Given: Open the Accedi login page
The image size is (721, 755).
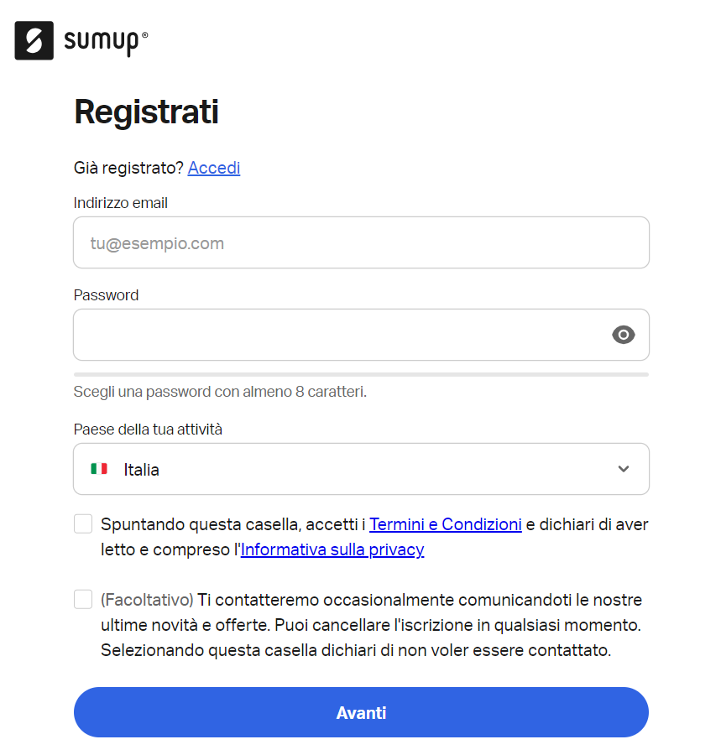Looking at the screenshot, I should [213, 167].
